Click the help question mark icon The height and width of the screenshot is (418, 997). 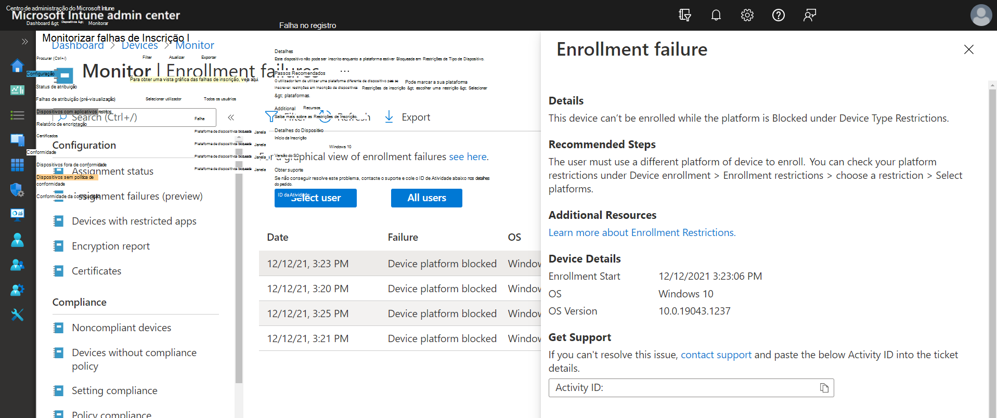(778, 15)
